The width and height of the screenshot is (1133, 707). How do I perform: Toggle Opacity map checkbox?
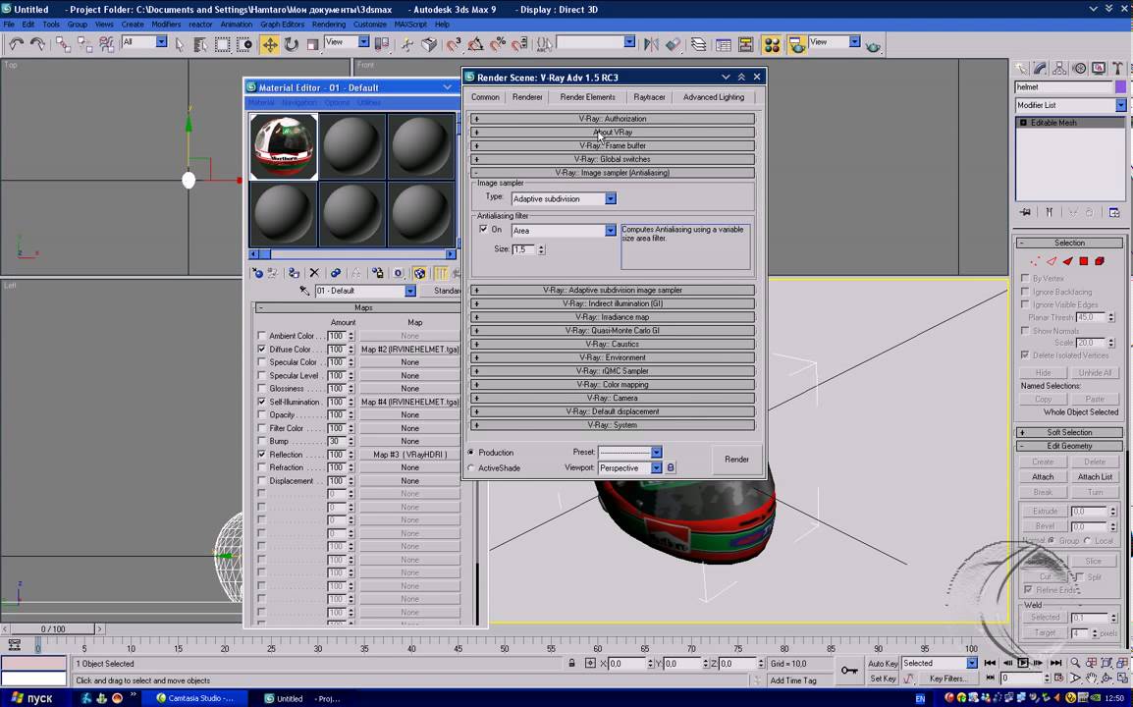point(261,415)
